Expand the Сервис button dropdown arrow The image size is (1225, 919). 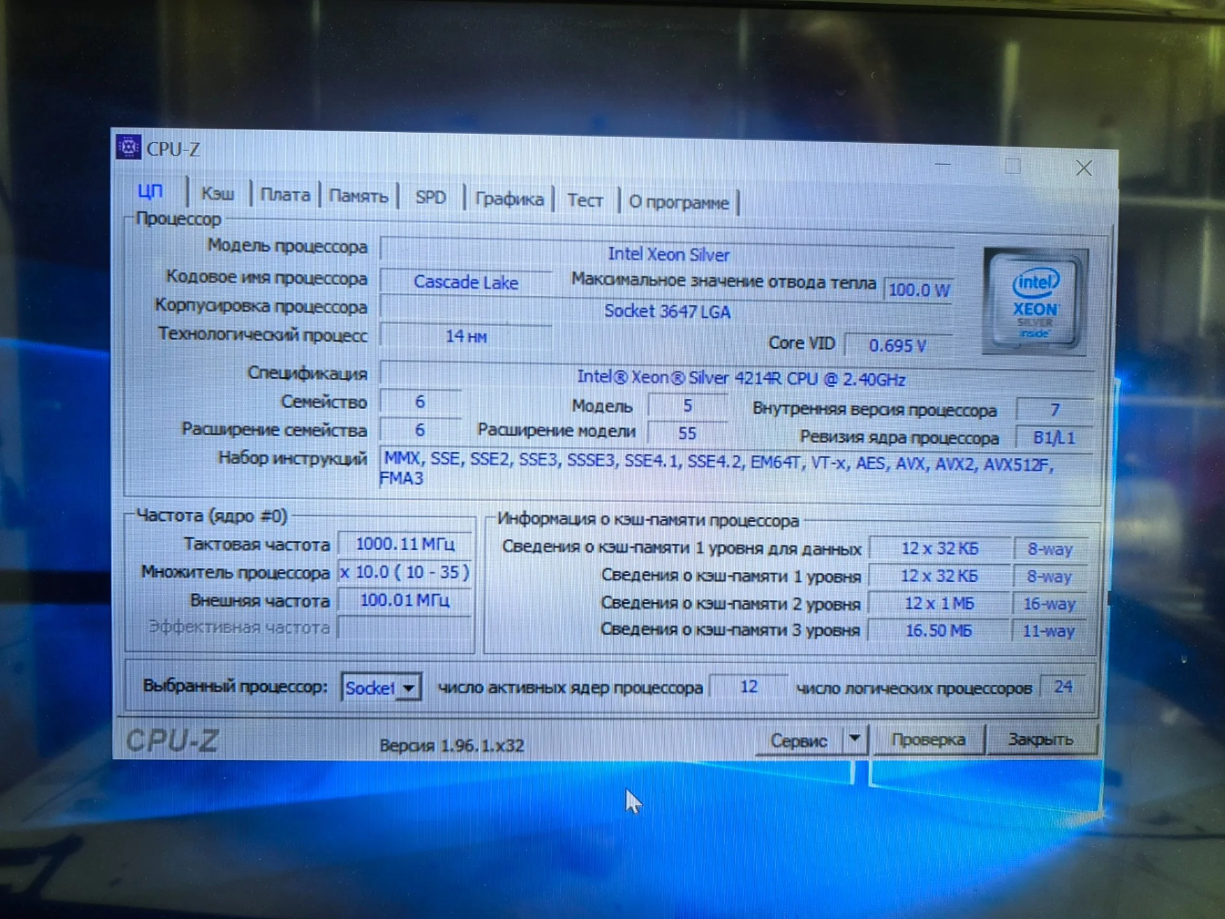pos(855,739)
